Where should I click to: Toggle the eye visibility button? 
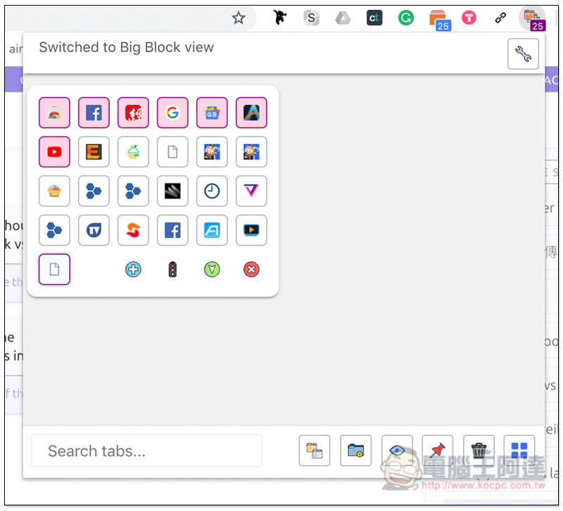tap(397, 450)
